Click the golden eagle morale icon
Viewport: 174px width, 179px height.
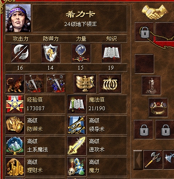[85, 83]
